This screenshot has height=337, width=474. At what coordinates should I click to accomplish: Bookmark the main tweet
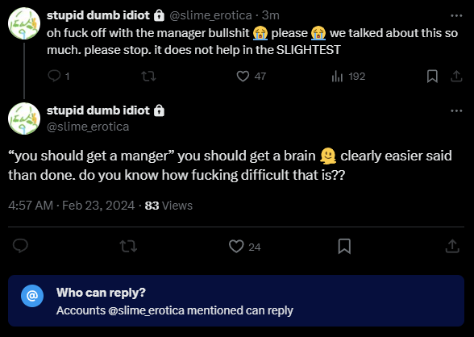(x=344, y=247)
